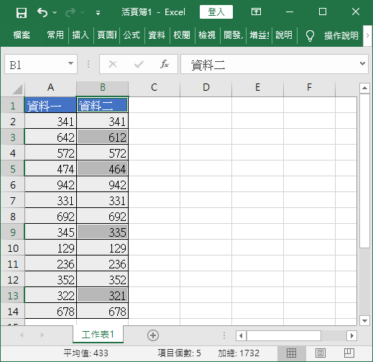373x362 pixels.
Task: Click the Insert Function fx icon
Action: (165, 64)
